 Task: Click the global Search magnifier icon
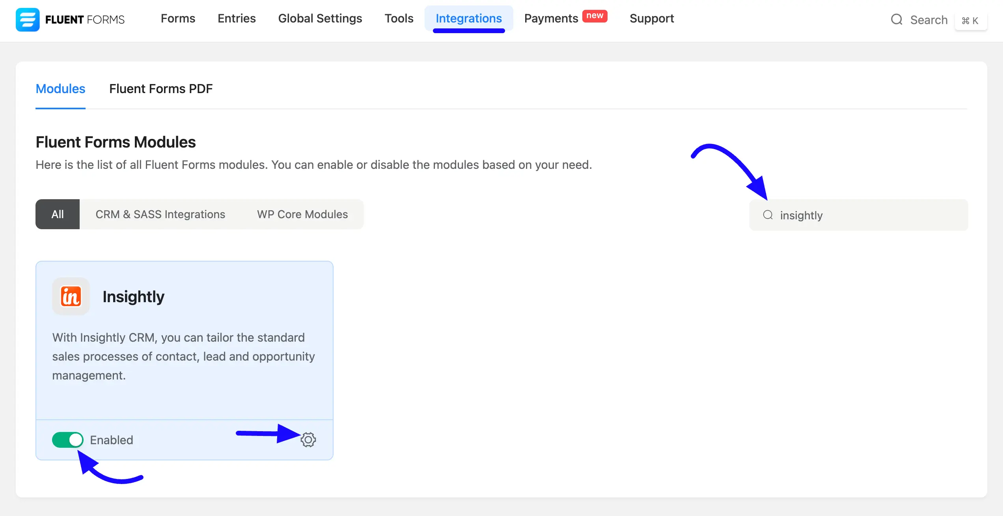tap(897, 19)
